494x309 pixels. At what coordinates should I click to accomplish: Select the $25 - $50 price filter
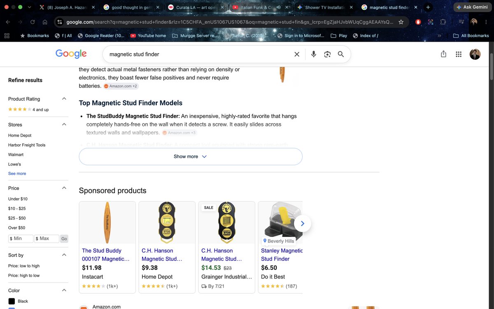pos(17,218)
